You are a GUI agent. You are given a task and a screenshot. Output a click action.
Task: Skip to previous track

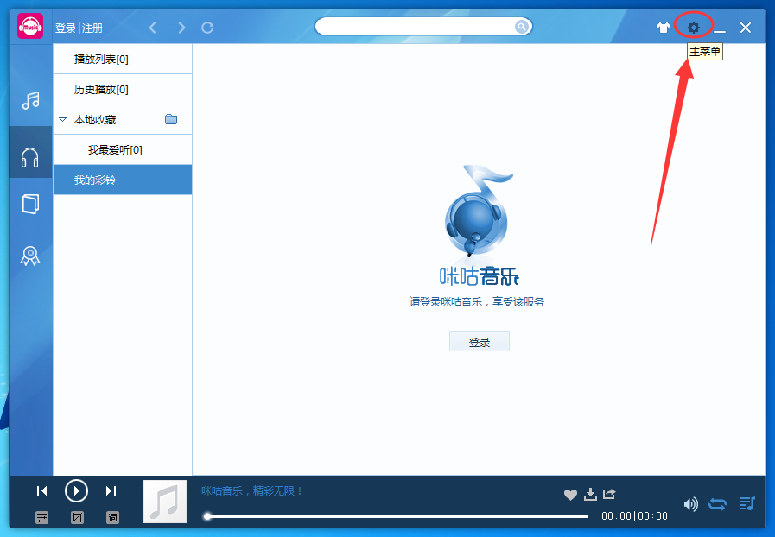42,490
